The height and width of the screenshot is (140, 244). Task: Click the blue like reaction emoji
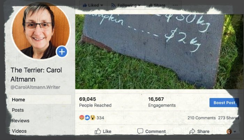coord(87,118)
